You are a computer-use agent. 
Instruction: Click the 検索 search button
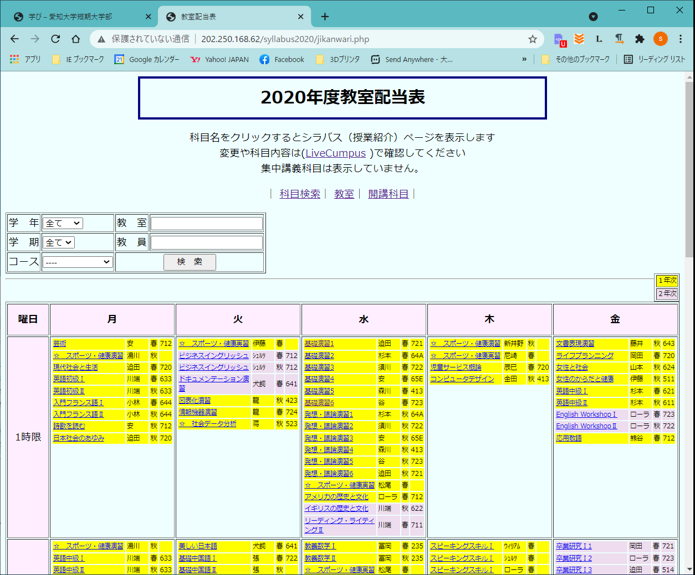tap(190, 262)
